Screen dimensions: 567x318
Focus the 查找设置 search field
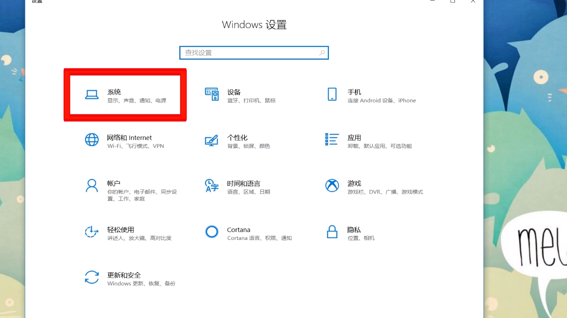tap(254, 53)
